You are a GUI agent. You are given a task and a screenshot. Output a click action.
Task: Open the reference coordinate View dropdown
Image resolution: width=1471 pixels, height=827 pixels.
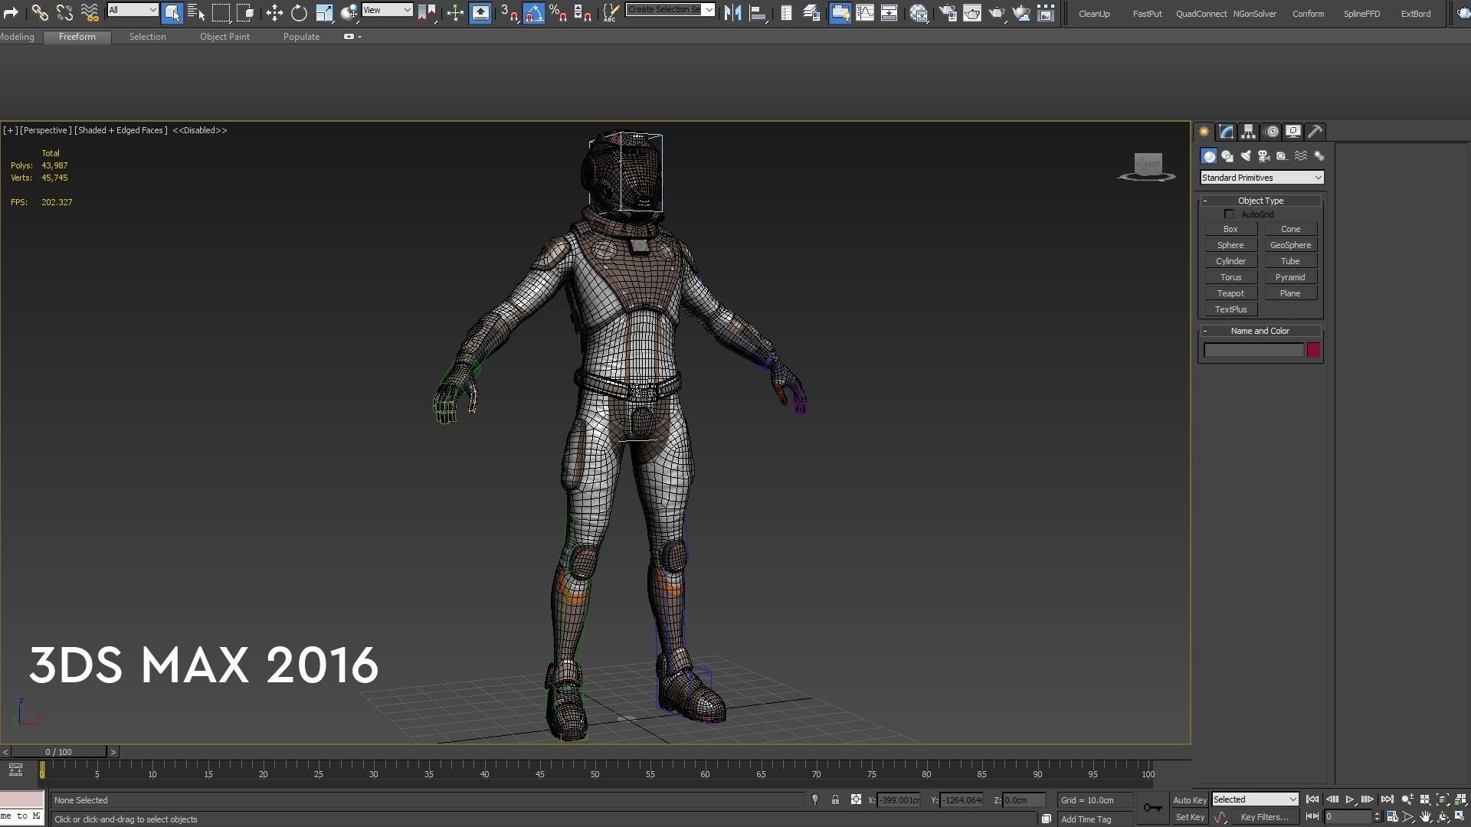387,10
